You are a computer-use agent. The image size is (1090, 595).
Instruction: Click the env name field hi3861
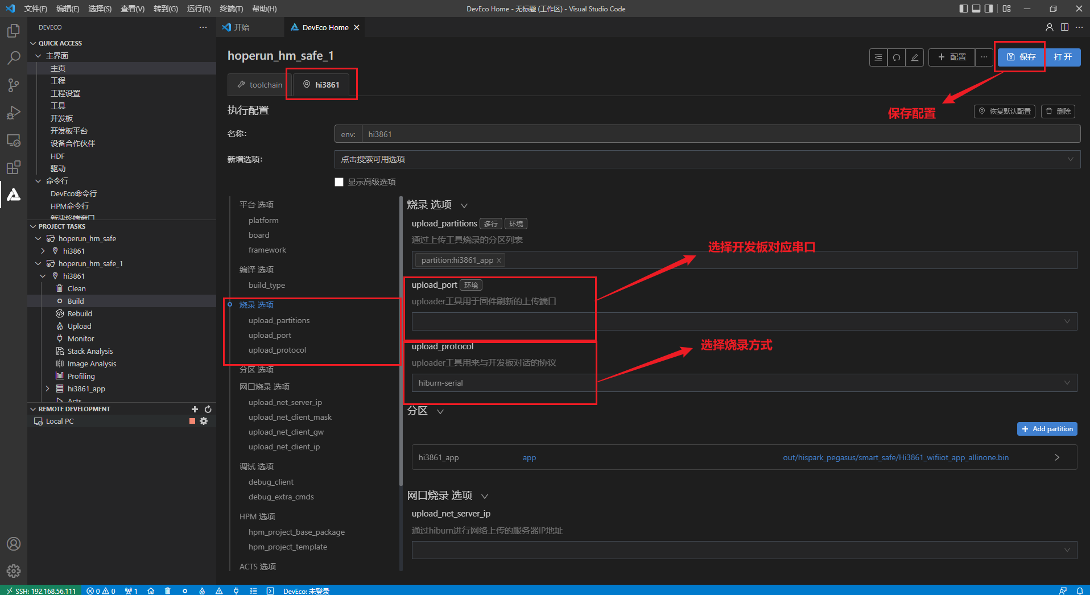point(721,134)
